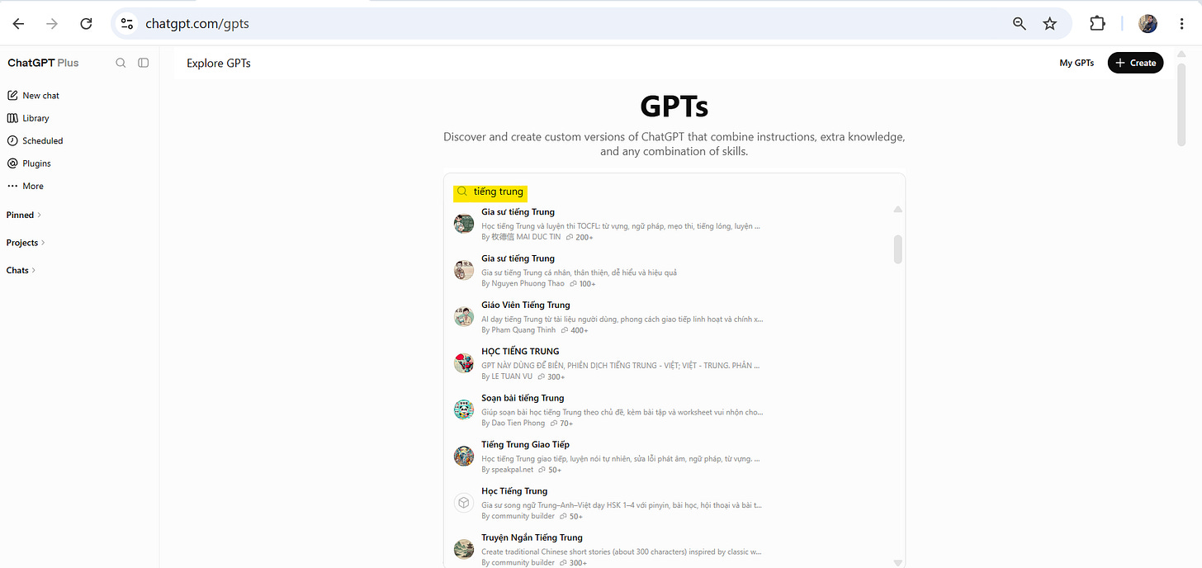Click the Create button

[1135, 63]
